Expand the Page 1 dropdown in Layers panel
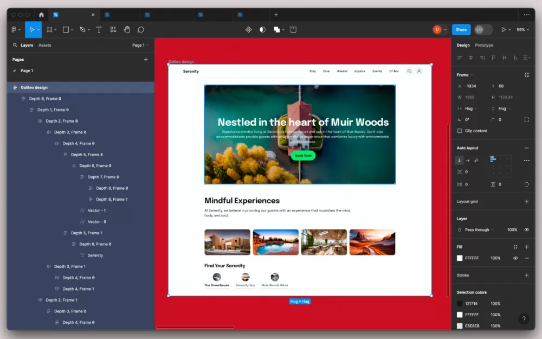This screenshot has width=542, height=339. pos(140,46)
